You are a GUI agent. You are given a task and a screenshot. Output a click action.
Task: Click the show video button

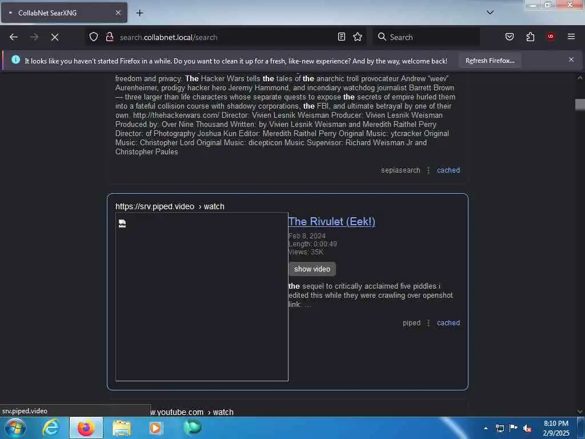point(312,269)
